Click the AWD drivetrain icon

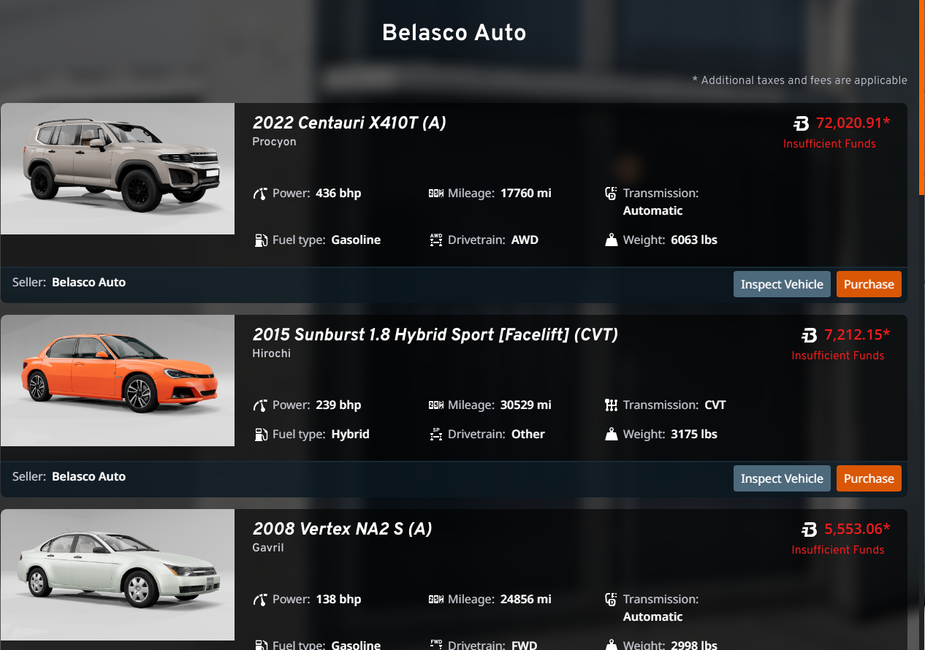pos(436,240)
